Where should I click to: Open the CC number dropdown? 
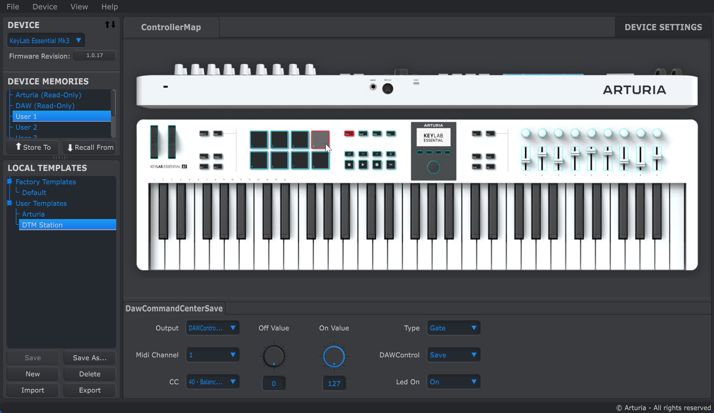[212, 382]
